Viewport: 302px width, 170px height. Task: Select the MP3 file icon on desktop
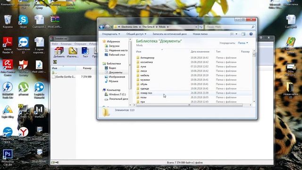point(39,67)
